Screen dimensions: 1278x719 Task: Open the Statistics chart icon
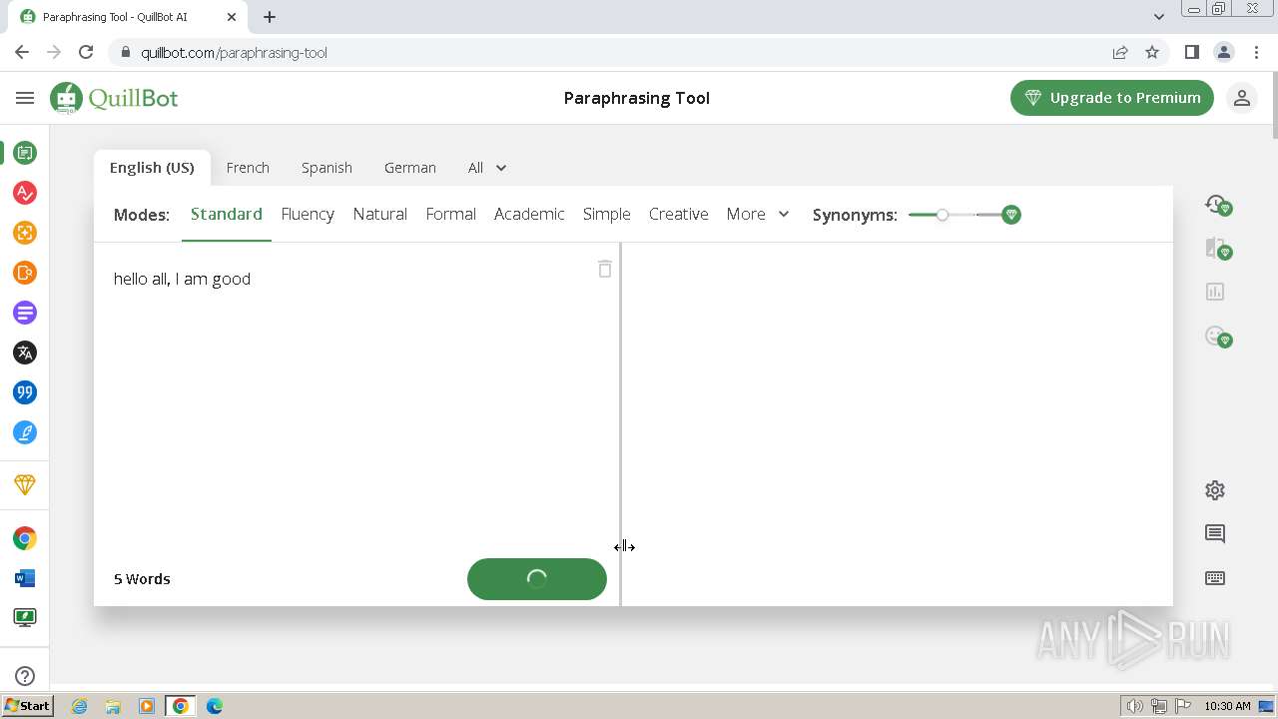(1215, 292)
